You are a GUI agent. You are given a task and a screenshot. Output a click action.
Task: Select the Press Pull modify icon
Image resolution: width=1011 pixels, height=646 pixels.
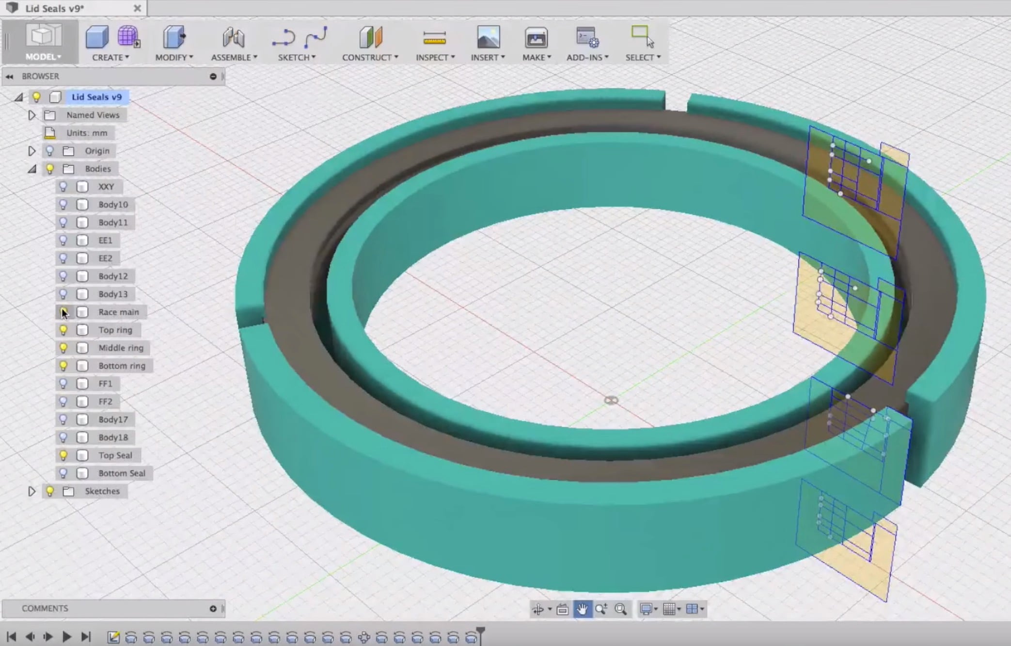click(x=174, y=37)
